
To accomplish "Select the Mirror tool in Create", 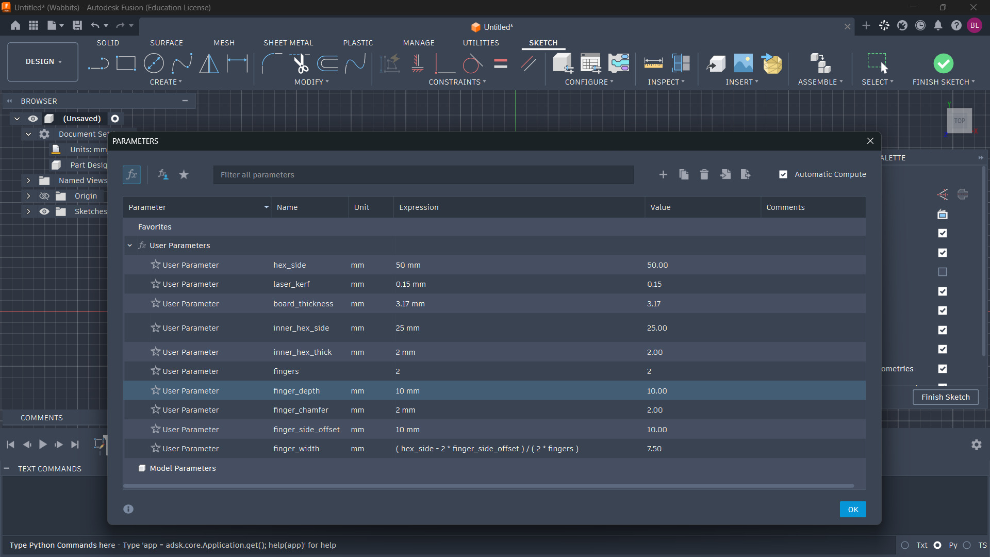I will coord(209,63).
